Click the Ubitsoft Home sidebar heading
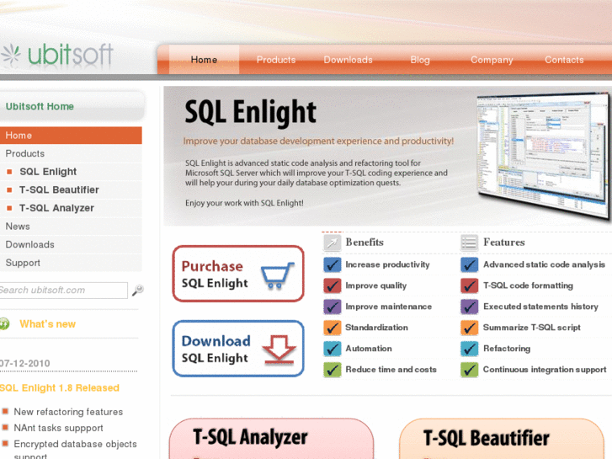612x459 pixels. [x=40, y=106]
